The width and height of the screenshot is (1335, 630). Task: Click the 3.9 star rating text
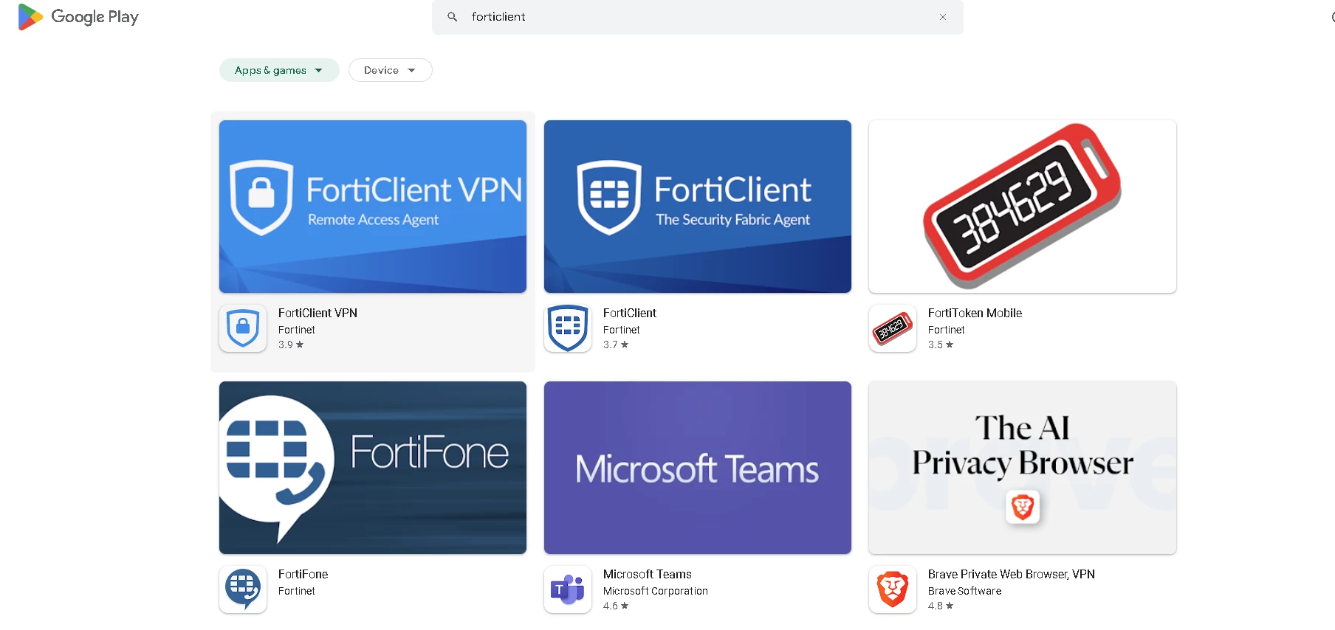[291, 345]
